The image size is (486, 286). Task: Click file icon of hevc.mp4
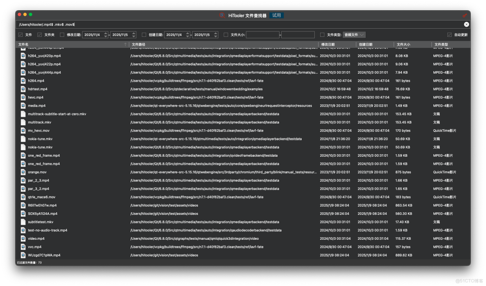(23, 97)
